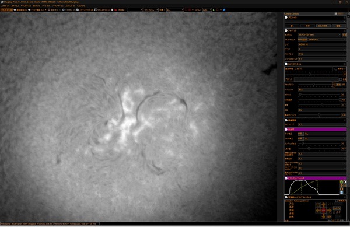The height and width of the screenshot is (227, 350).
Task: Click the blue icon beside the histogram
Action: 341,193
